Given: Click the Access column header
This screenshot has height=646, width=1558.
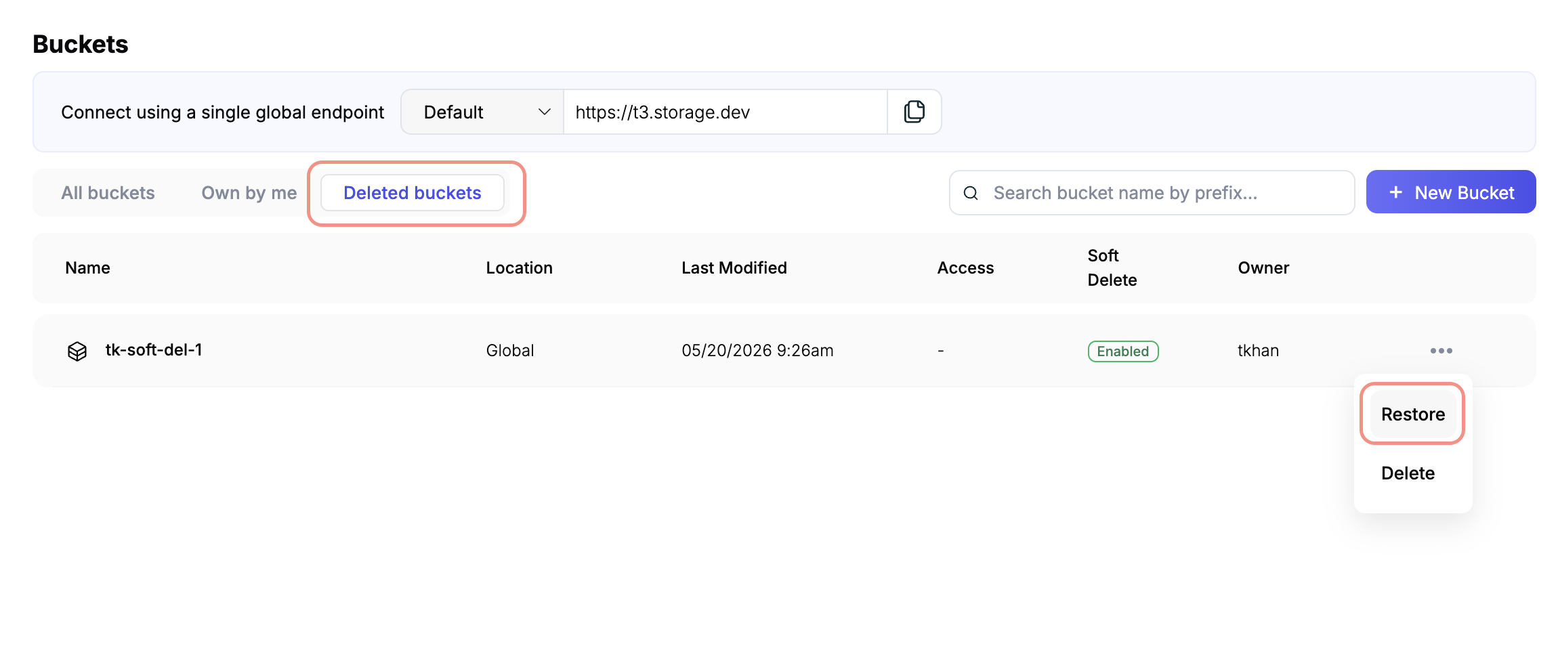Looking at the screenshot, I should coord(965,267).
